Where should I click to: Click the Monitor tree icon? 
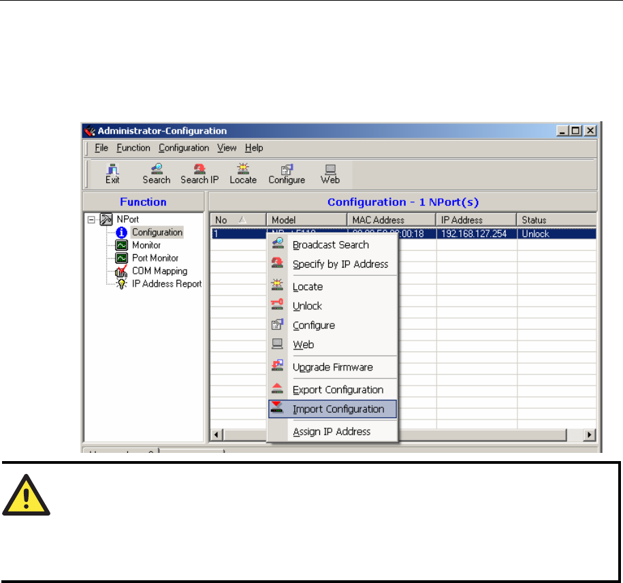coord(122,245)
